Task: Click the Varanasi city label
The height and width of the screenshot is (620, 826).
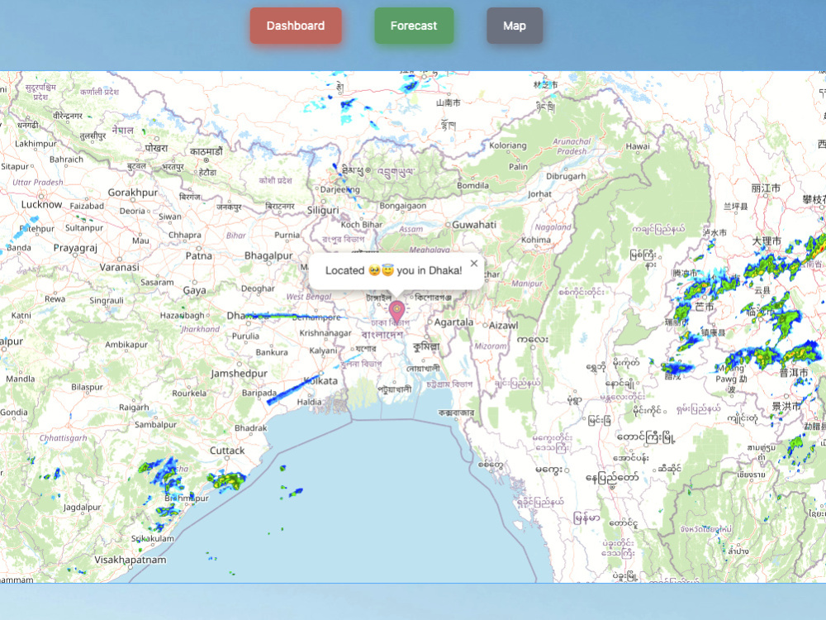Action: pos(119,267)
